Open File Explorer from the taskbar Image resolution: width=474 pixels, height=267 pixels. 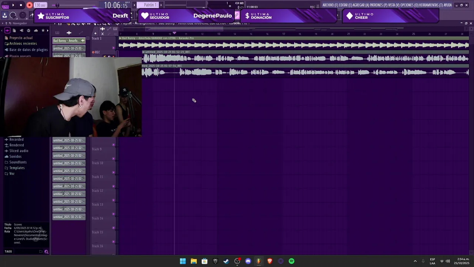pos(194,261)
